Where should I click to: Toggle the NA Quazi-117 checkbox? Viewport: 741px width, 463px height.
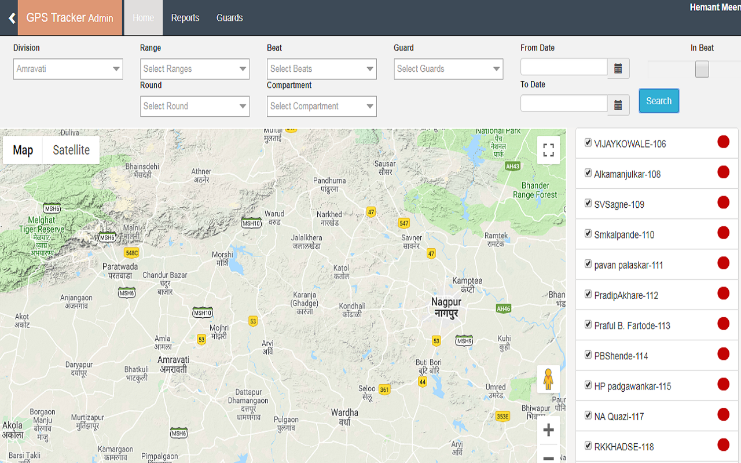click(x=588, y=415)
